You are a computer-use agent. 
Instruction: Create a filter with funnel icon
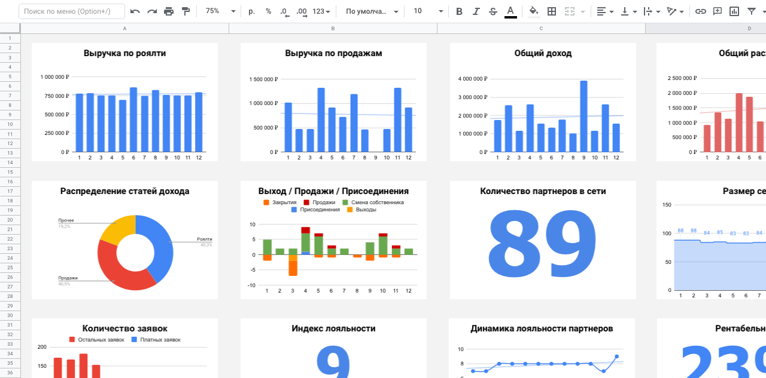point(752,11)
